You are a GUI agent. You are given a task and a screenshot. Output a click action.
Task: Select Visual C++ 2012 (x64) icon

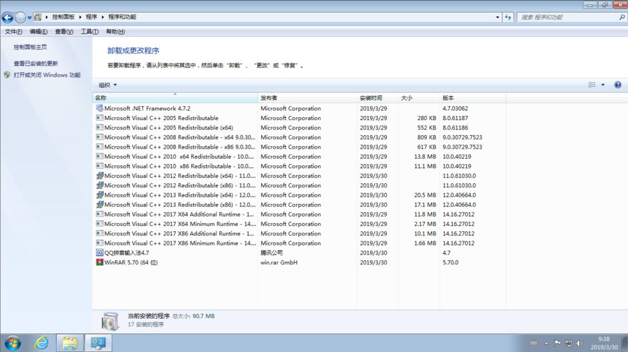100,175
